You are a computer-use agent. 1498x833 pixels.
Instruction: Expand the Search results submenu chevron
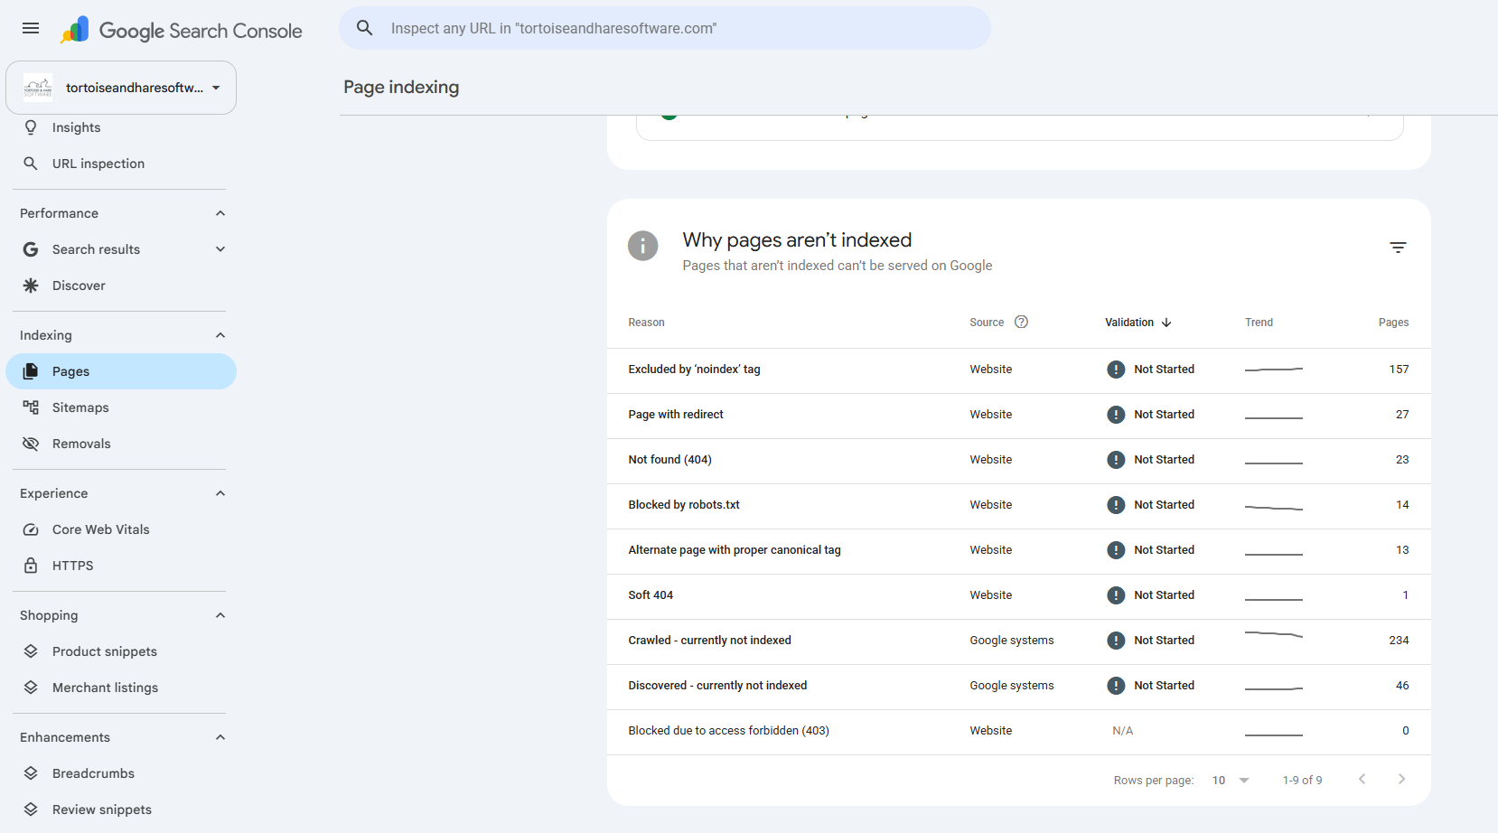(x=220, y=249)
